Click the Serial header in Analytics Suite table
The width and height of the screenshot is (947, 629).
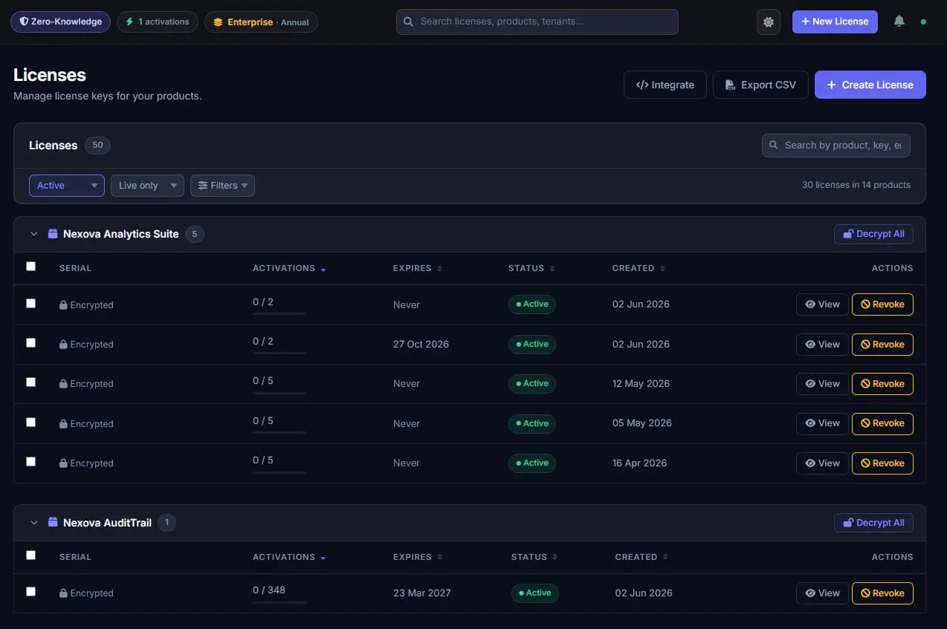click(75, 269)
